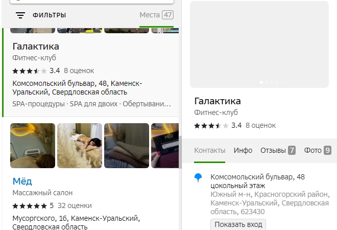Select the Контакты tab
This screenshot has width=337, height=230.
coord(209,150)
